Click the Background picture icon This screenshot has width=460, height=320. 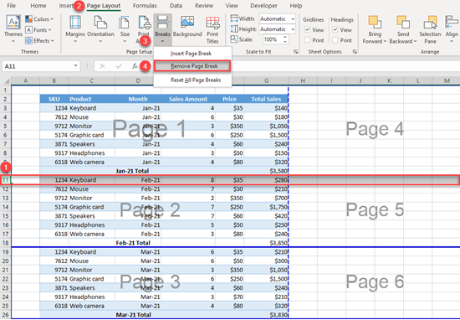pos(187,23)
